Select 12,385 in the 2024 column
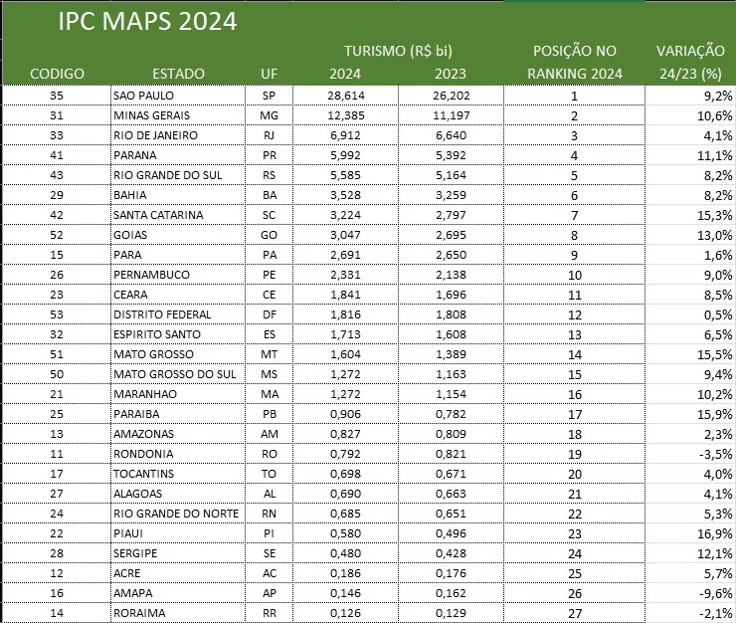Screen dimensions: 736x623 point(346,115)
